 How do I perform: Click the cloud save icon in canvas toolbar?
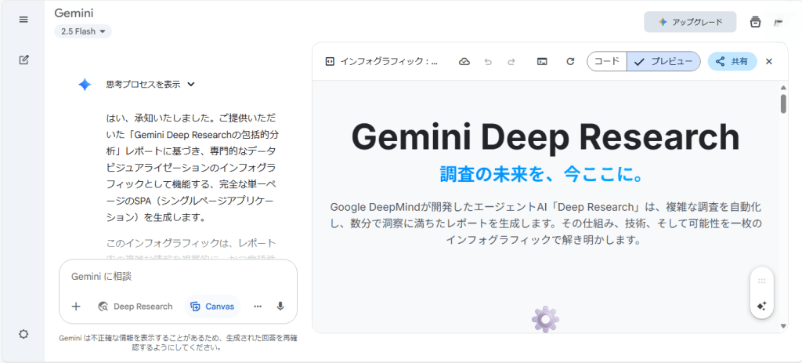coord(464,61)
